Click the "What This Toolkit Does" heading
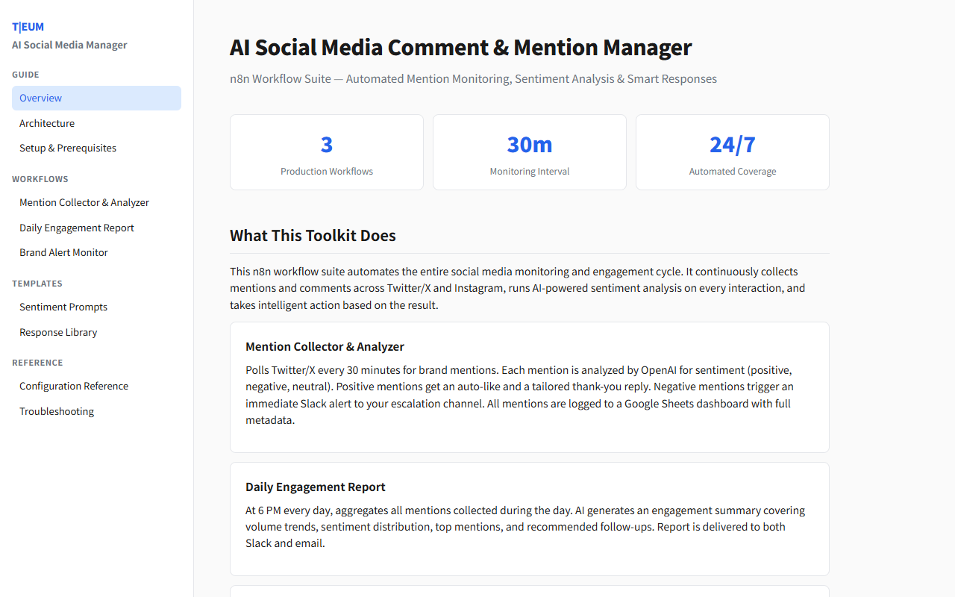 tap(313, 236)
